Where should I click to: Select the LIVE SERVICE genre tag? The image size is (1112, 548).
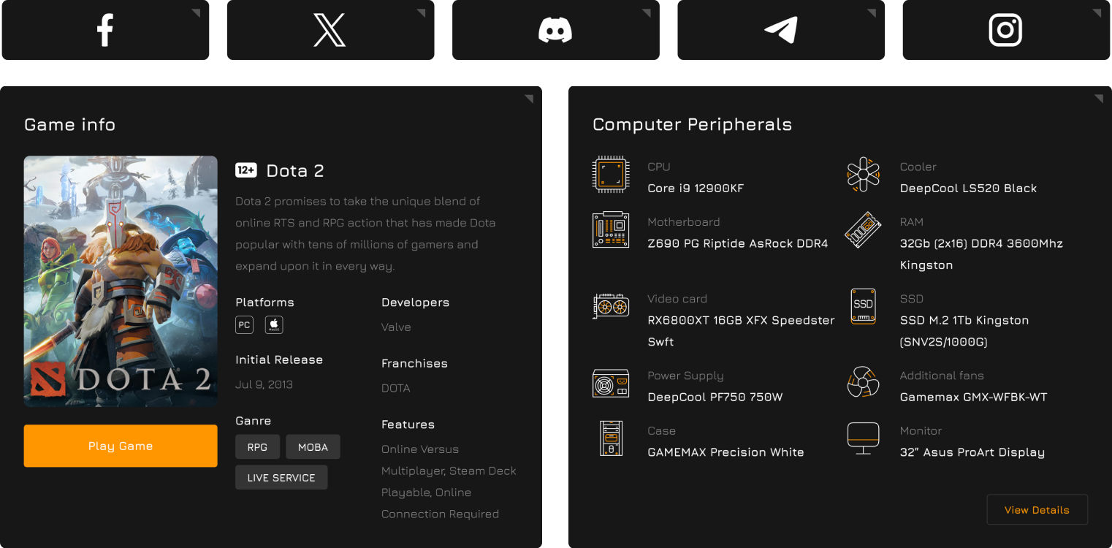(x=281, y=478)
